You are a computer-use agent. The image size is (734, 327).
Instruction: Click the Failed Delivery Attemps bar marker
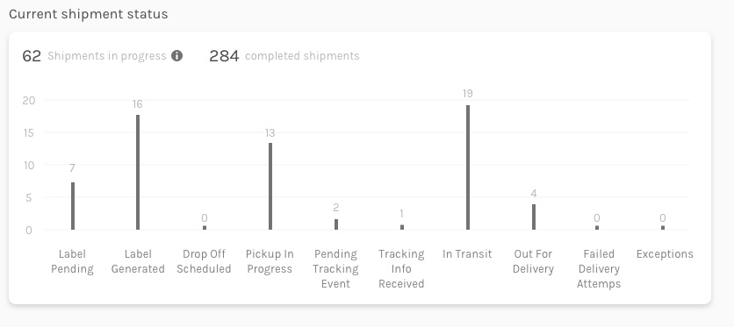[597, 228]
